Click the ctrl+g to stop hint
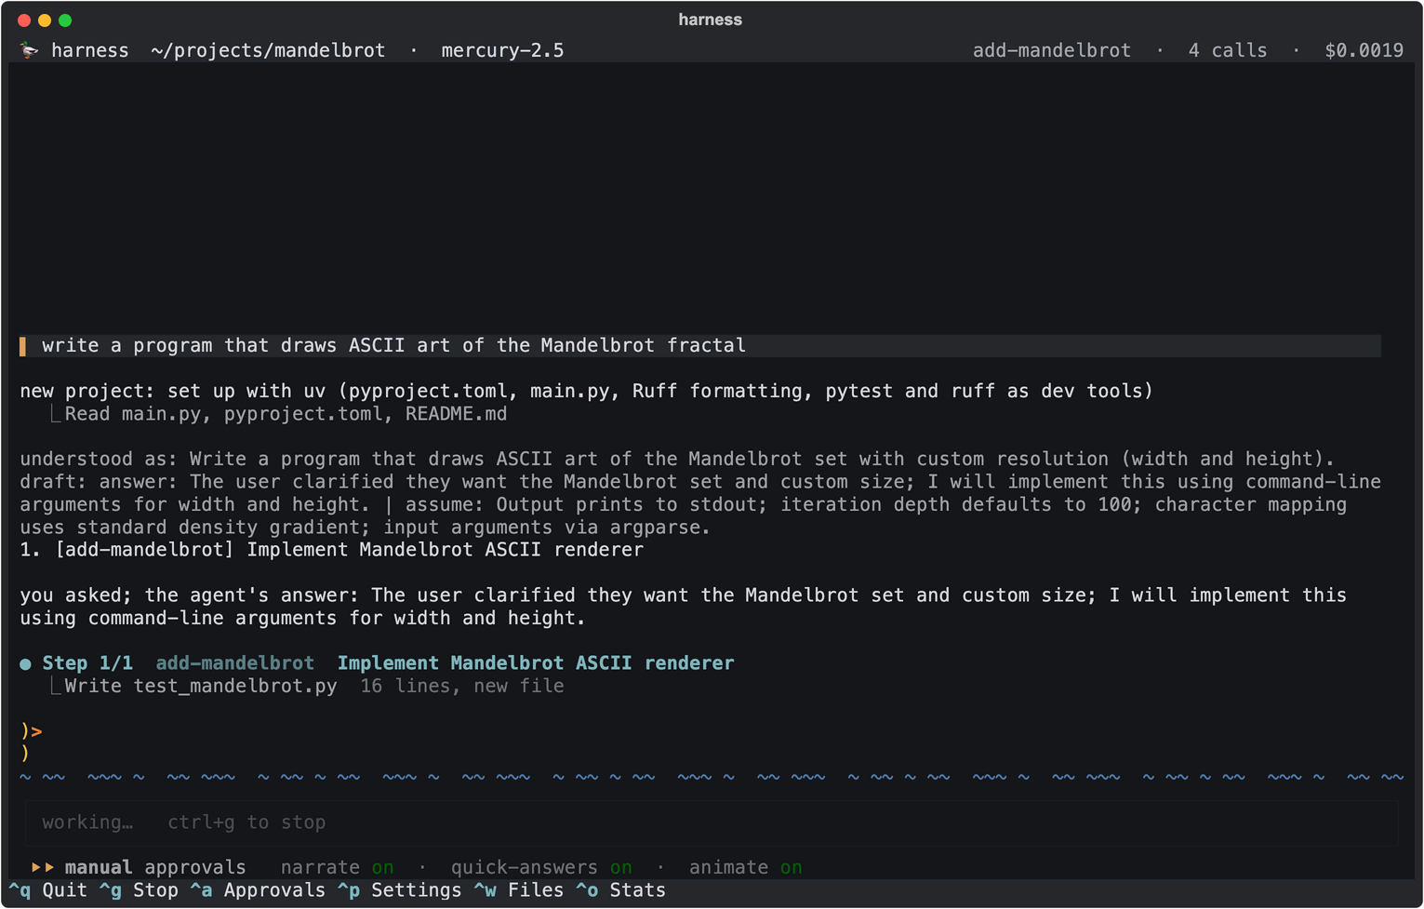This screenshot has height=909, width=1424. tap(246, 822)
